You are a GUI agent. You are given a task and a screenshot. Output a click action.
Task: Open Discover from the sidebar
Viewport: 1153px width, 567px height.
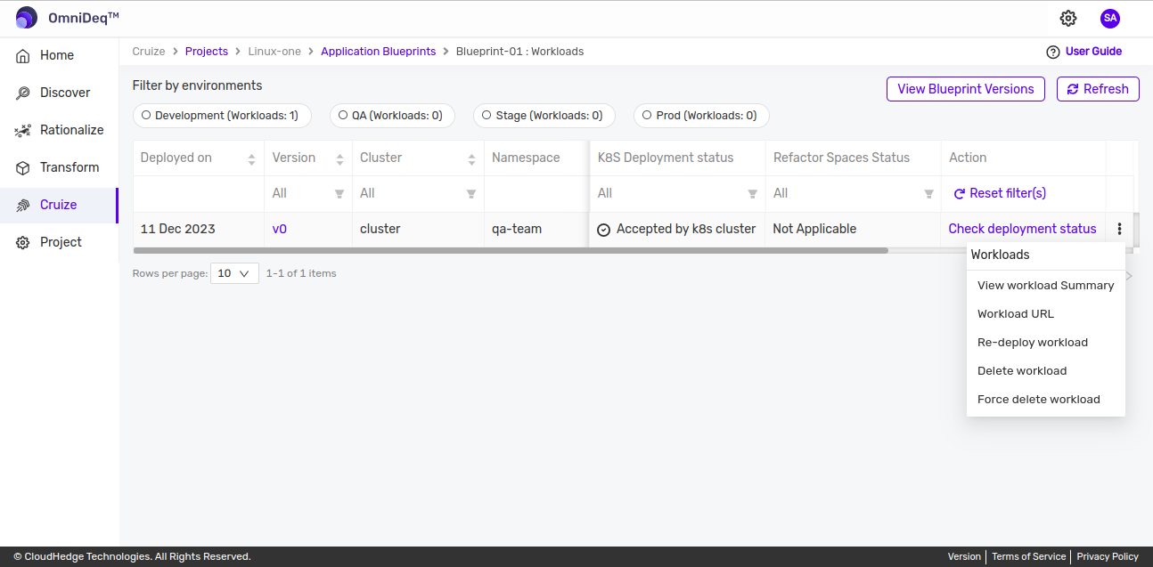(58, 93)
